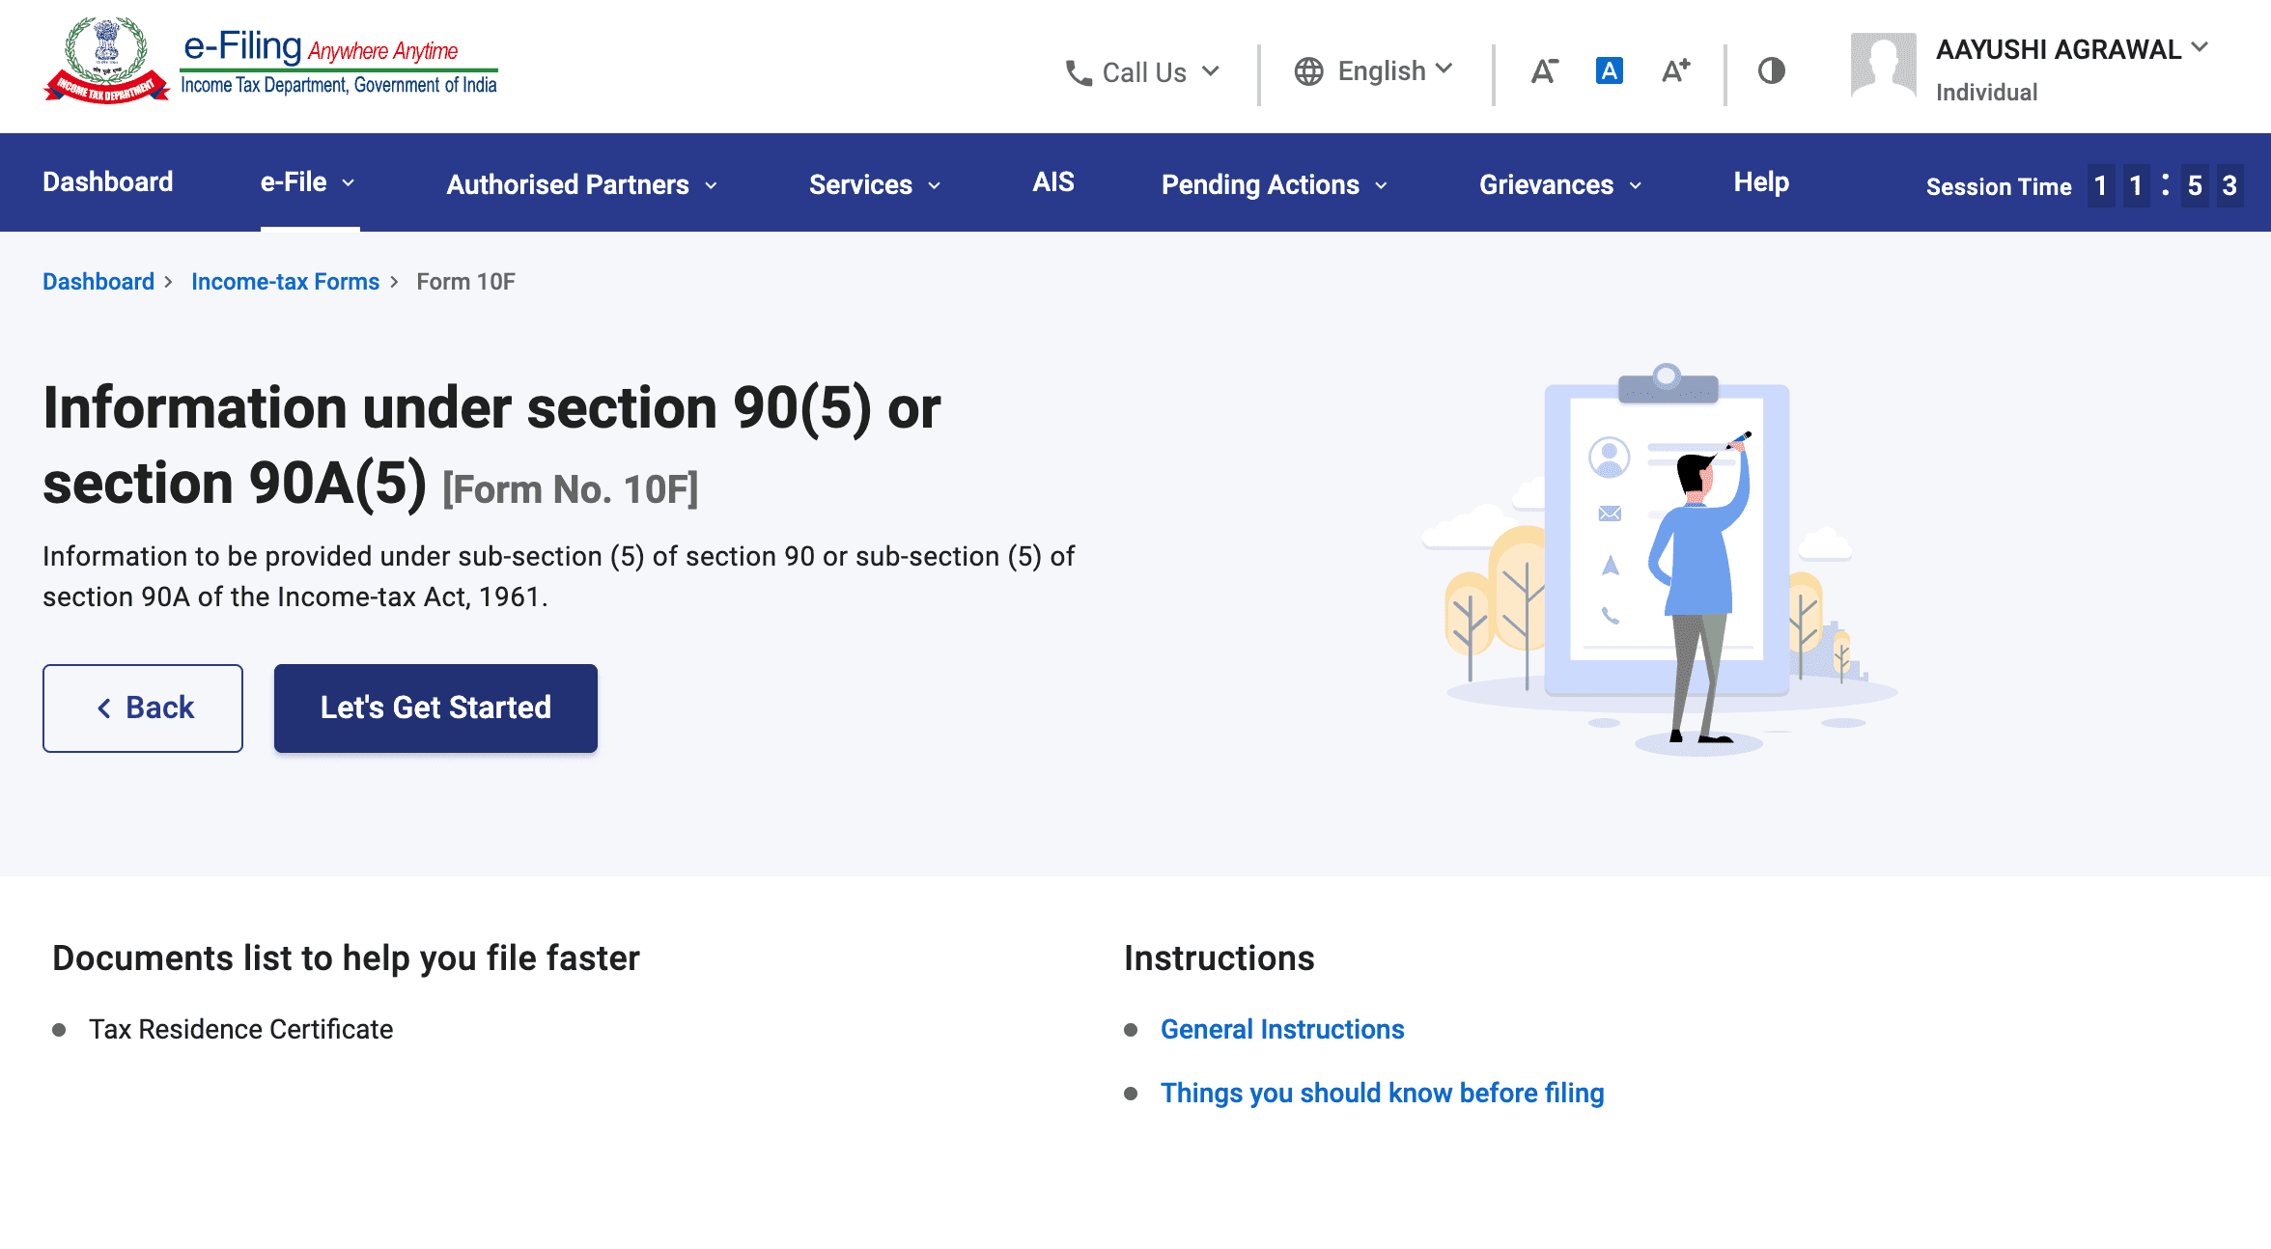2271x1249 pixels.
Task: Click the Back button
Action: 143,708
